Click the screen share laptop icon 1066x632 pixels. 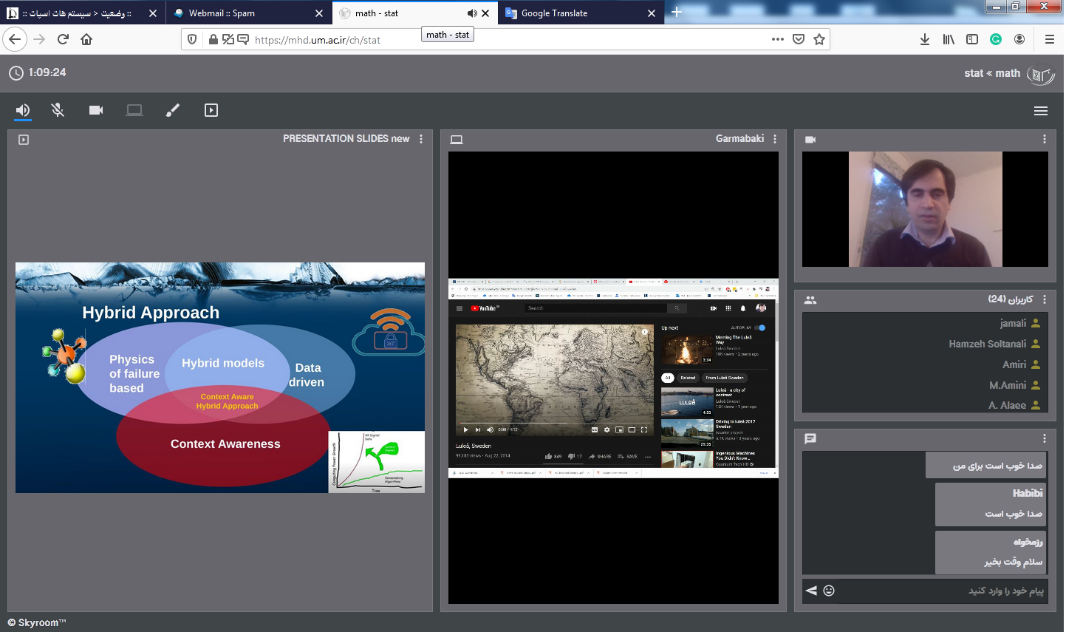(x=134, y=110)
